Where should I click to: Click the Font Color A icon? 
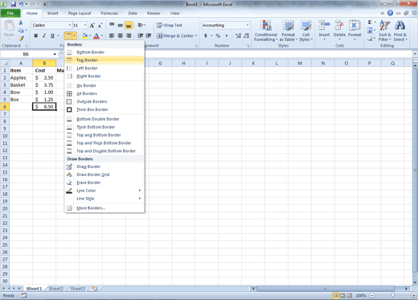click(96, 35)
